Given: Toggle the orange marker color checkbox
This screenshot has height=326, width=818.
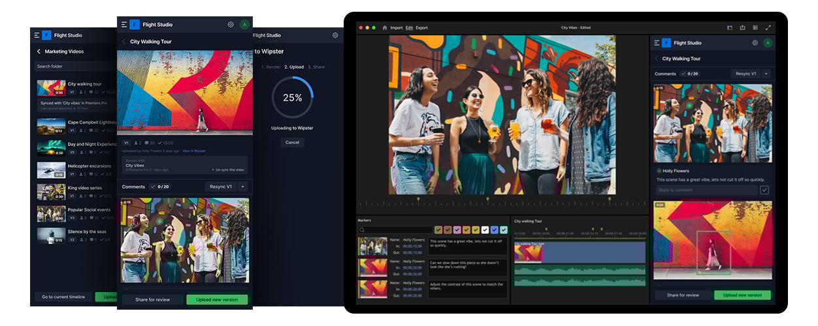Looking at the screenshot, I should (x=466, y=230).
